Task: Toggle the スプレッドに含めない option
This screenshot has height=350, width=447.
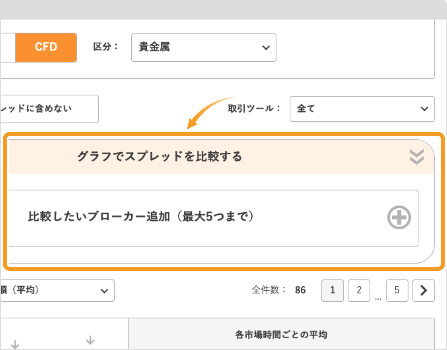Action: tap(45, 109)
